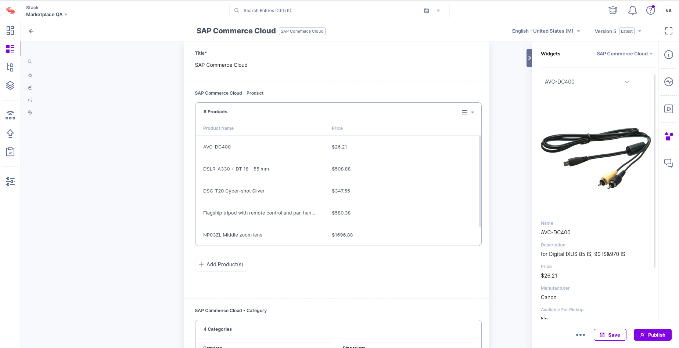This screenshot has height=348, width=679.
Task: Open the discussion comments icon
Action: tap(669, 163)
